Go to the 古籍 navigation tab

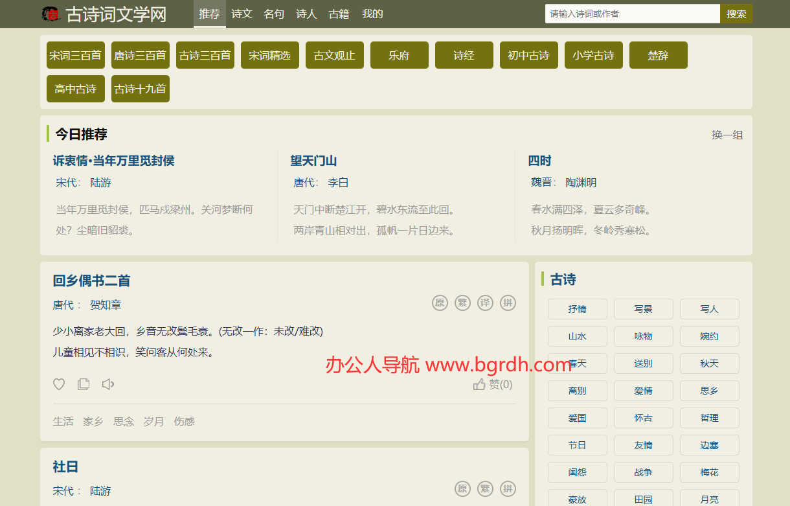[x=339, y=14]
